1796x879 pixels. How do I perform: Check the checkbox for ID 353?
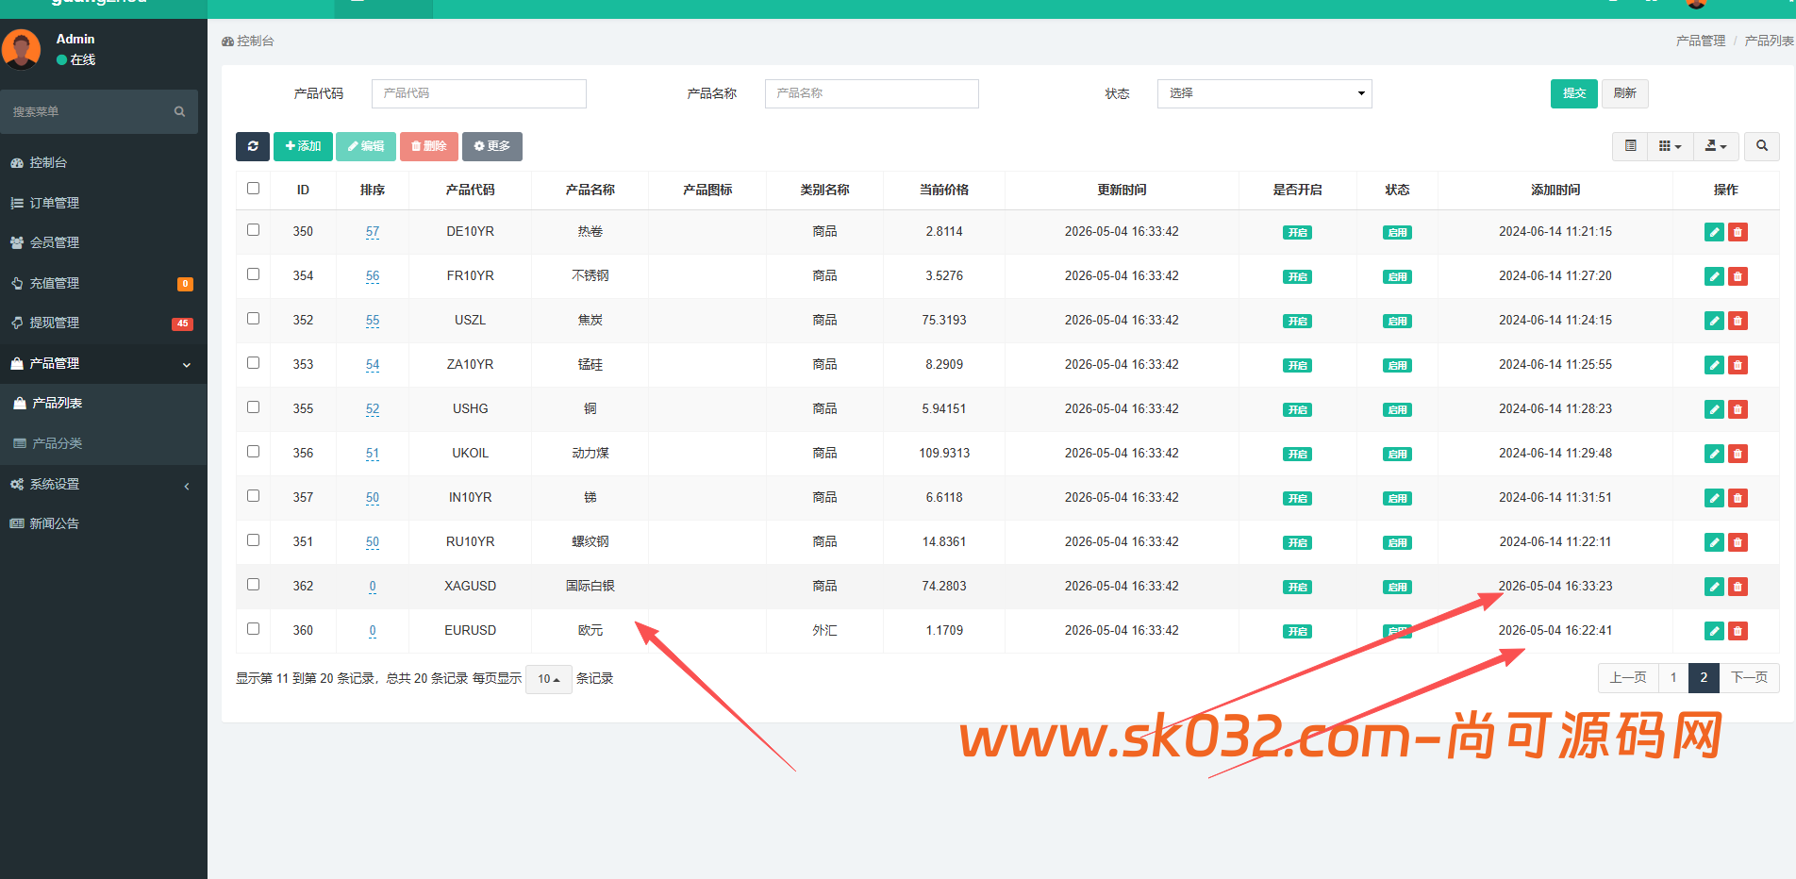pos(253,363)
